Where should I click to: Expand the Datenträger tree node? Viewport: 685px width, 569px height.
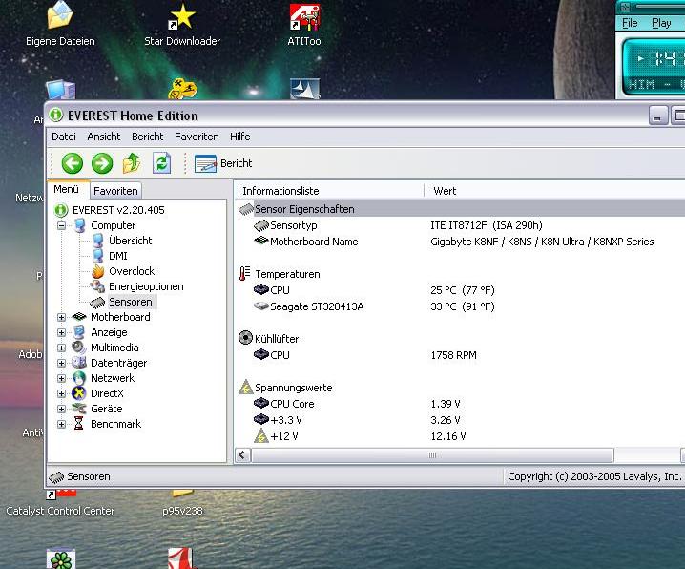click(62, 363)
